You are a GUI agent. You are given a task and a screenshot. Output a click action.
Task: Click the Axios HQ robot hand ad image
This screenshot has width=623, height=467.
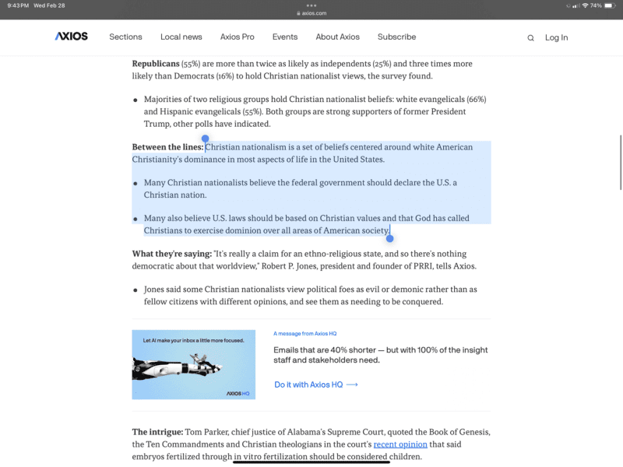point(193,365)
